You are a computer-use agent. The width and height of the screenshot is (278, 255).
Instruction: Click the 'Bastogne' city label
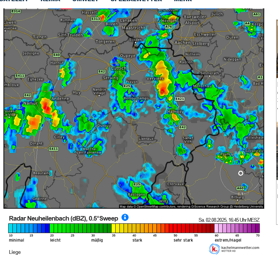click(137, 195)
